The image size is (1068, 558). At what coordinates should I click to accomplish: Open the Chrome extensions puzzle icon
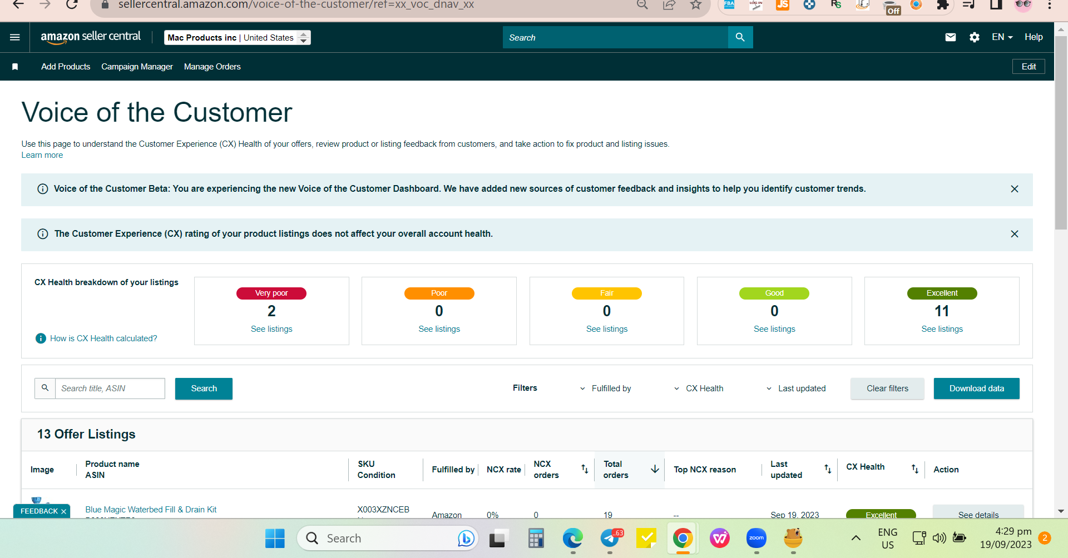[x=943, y=5]
